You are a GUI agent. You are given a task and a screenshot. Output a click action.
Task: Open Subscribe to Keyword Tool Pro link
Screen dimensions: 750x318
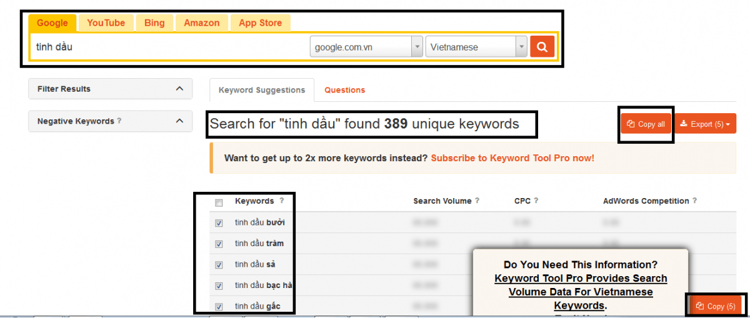(512, 158)
